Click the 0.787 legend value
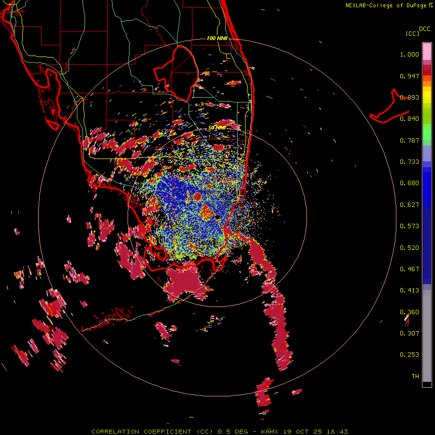 (409, 140)
